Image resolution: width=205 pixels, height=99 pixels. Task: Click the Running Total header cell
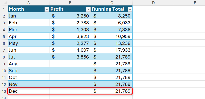pyautogui.click(x=112, y=9)
